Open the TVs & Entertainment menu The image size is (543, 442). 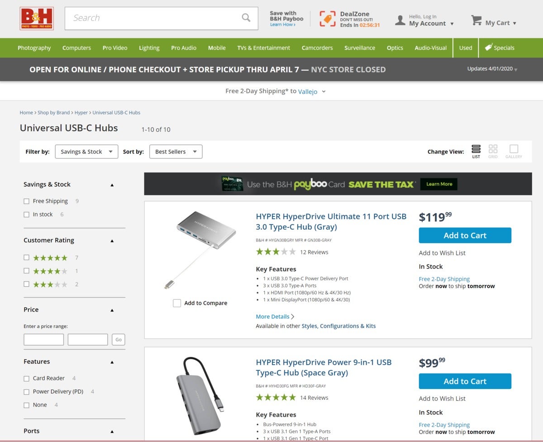tap(264, 48)
